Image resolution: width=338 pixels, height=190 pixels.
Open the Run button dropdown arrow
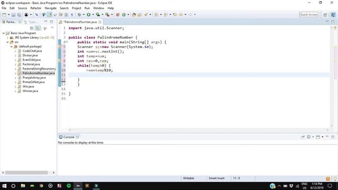pos(93,15)
